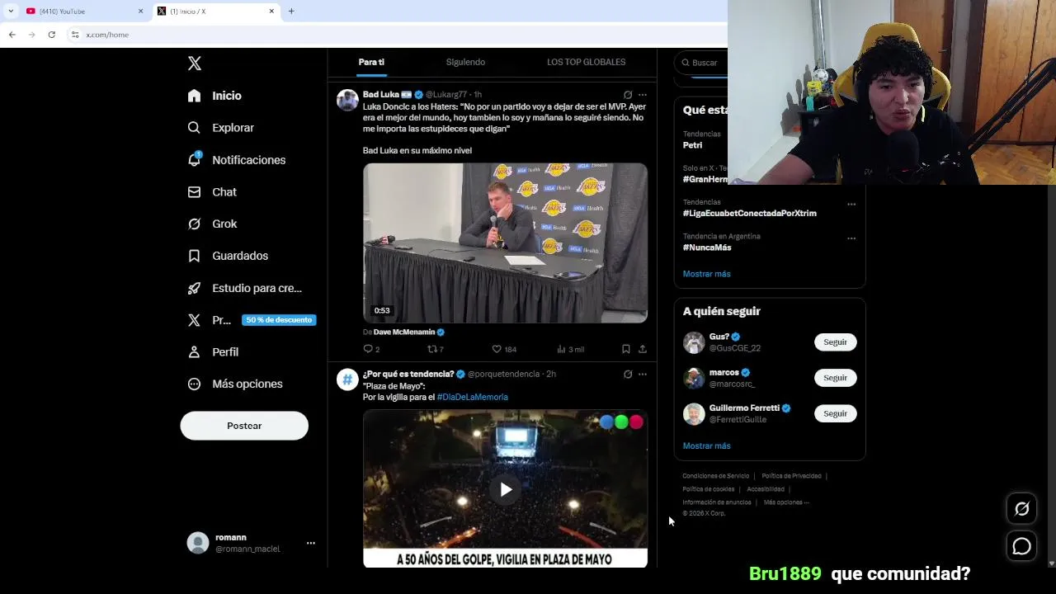This screenshot has width=1056, height=594.
Task: Open floating chat messages button
Action: pos(1021,546)
